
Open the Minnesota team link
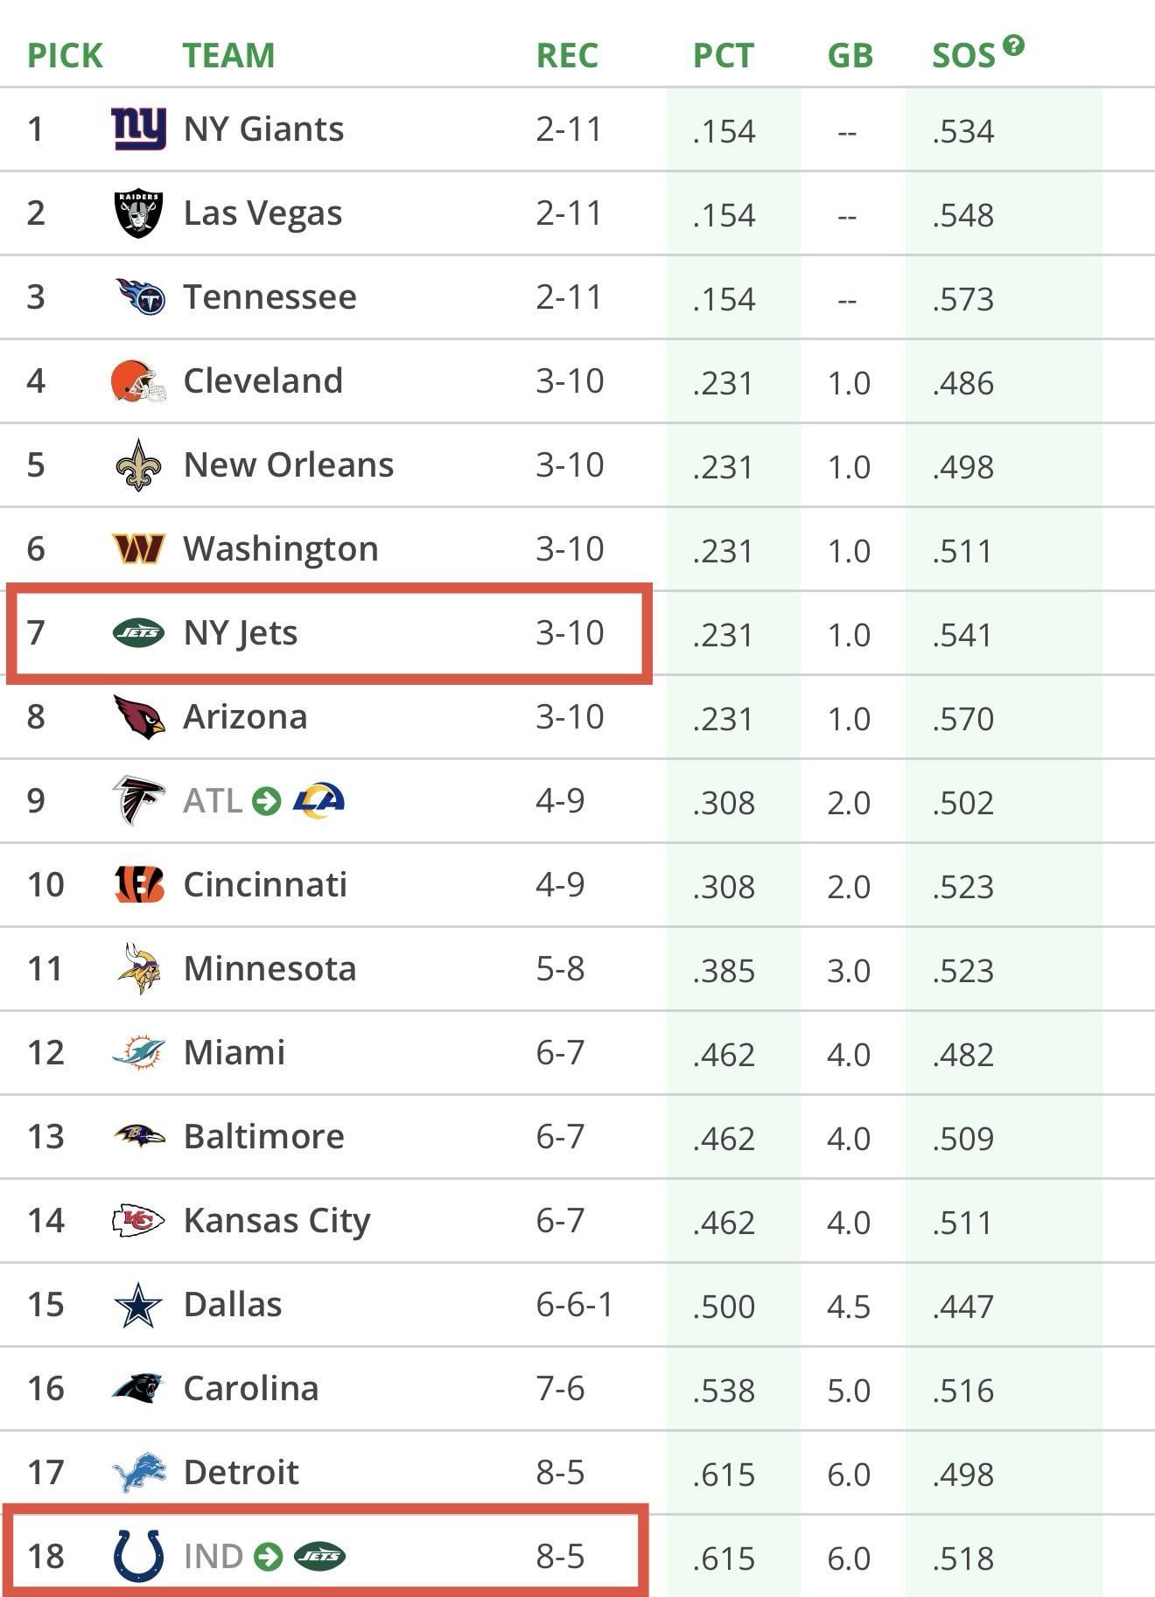269,969
